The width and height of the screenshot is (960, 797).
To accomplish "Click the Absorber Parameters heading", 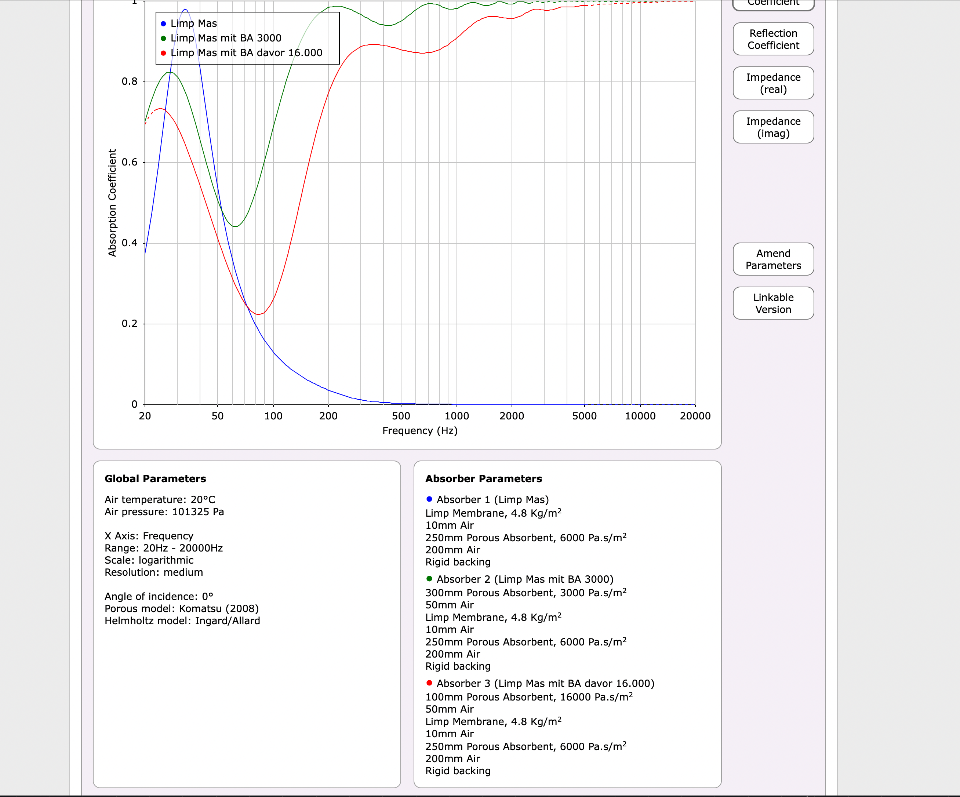I will (483, 478).
